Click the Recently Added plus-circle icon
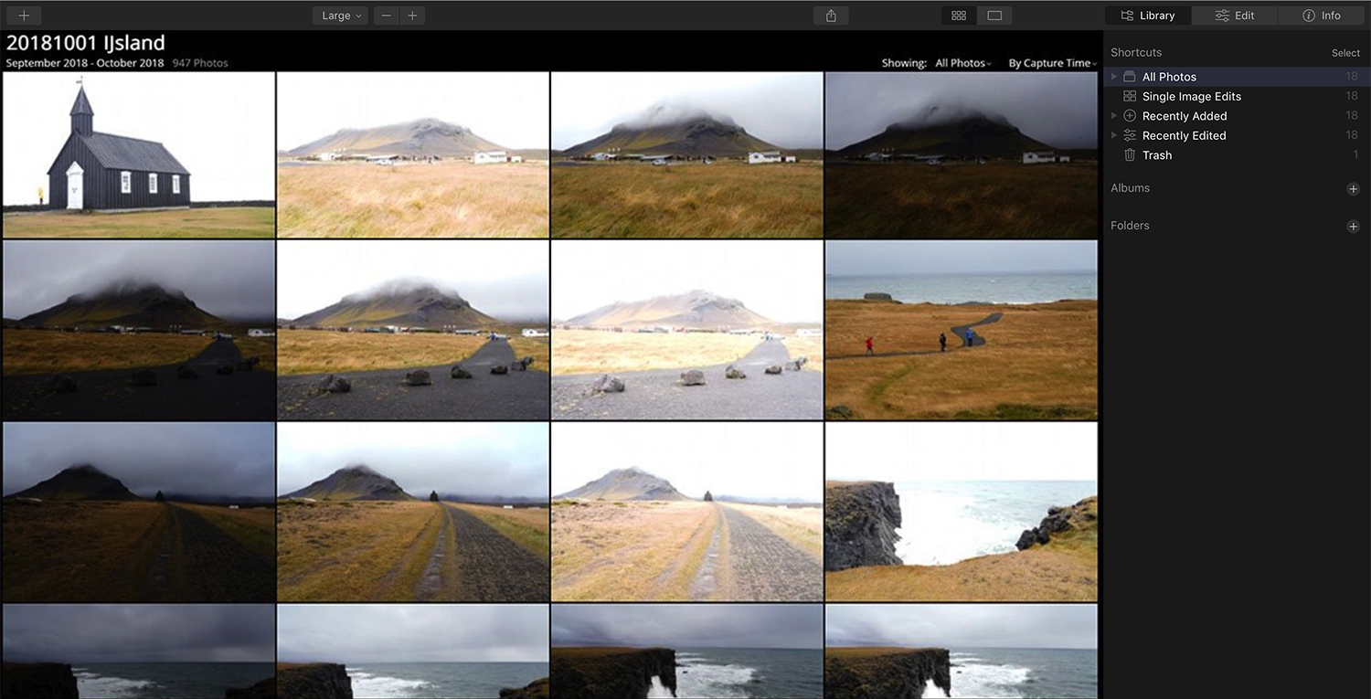The image size is (1371, 699). [1130, 116]
